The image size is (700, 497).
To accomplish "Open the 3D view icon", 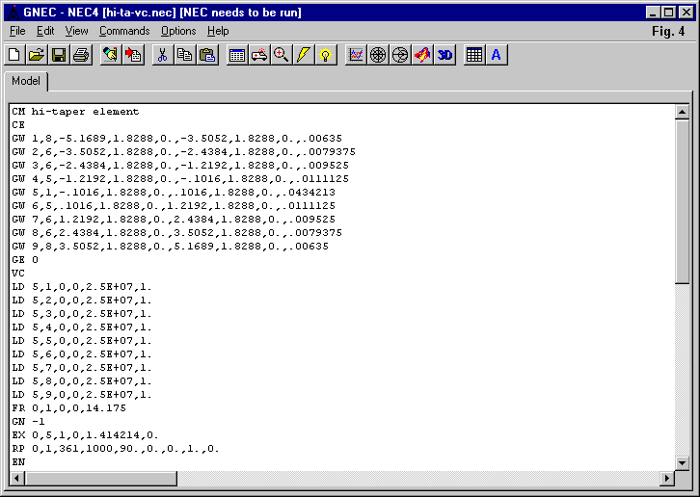I will (444, 55).
